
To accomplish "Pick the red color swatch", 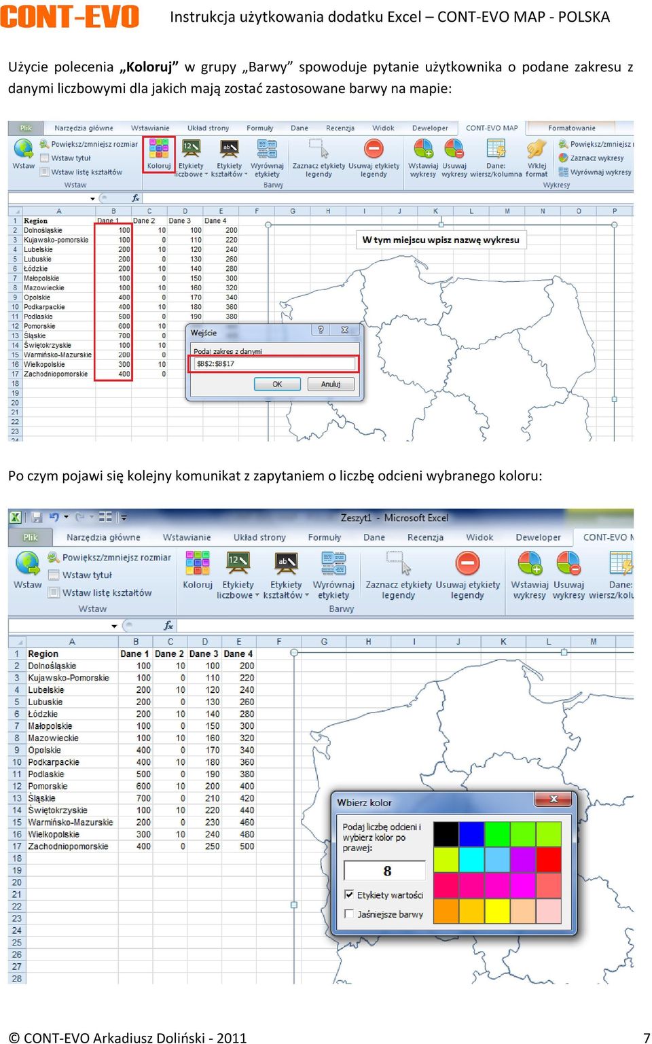I will point(549,859).
